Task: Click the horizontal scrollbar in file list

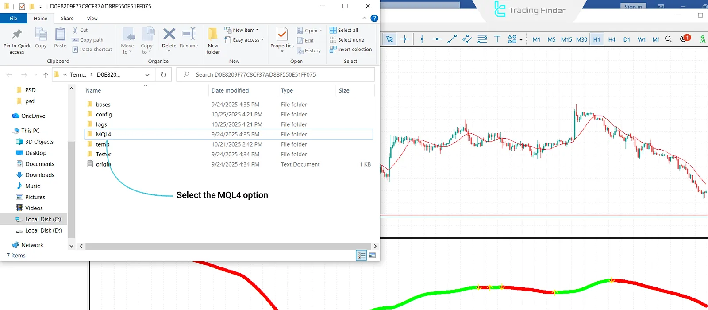Action: (228, 246)
